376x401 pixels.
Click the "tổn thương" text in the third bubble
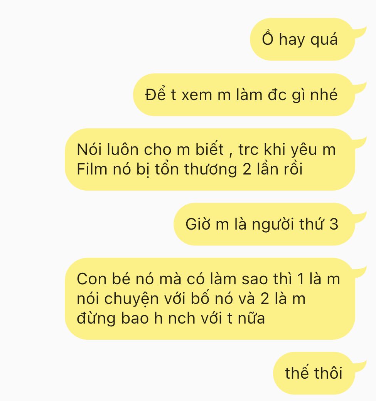(196, 169)
